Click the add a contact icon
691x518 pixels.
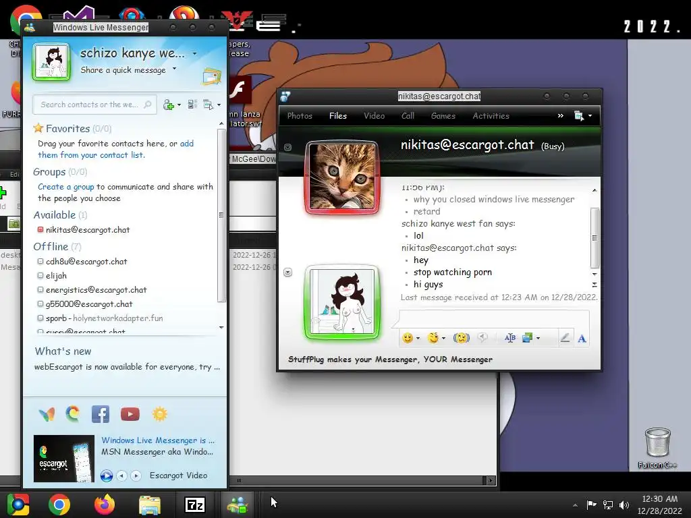point(168,105)
